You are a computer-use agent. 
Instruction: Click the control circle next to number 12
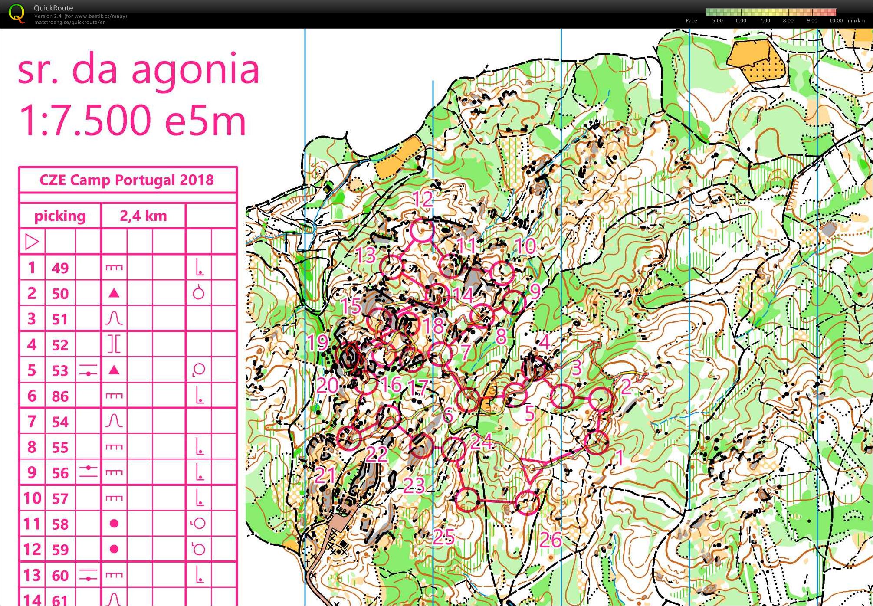[x=422, y=230]
